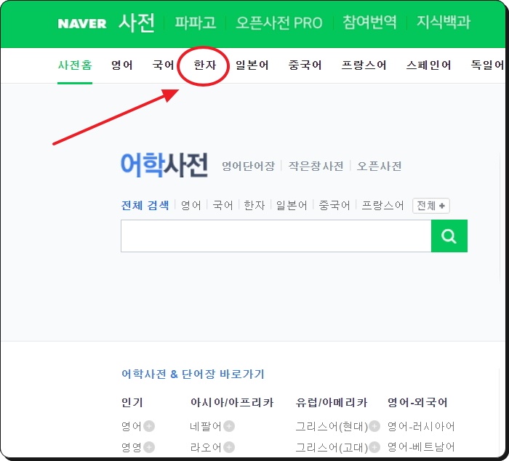The height and width of the screenshot is (461, 509).
Task: Open 지식백과 in the header
Action: [444, 23]
